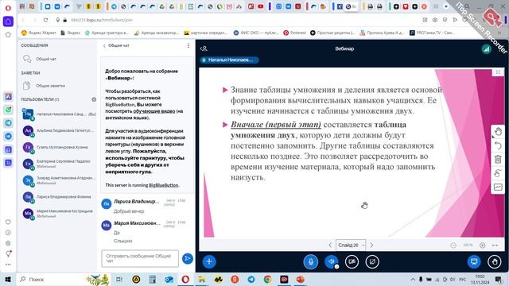
Task: Open the Аренда трактора bookmark
Action: pos(107,33)
